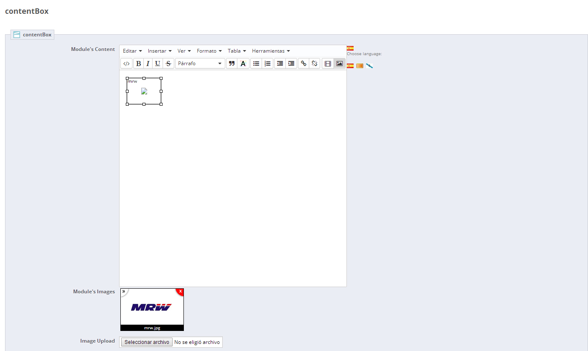588x351 pixels.
Task: Click the » insert arrow on the mrw.jpg thumbnail
Action: click(x=124, y=291)
